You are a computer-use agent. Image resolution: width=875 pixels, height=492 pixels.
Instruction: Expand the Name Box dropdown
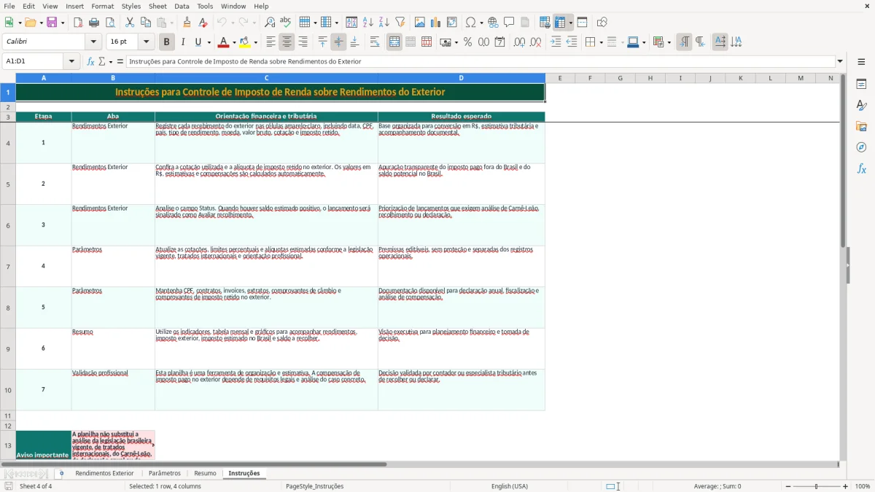(71, 61)
